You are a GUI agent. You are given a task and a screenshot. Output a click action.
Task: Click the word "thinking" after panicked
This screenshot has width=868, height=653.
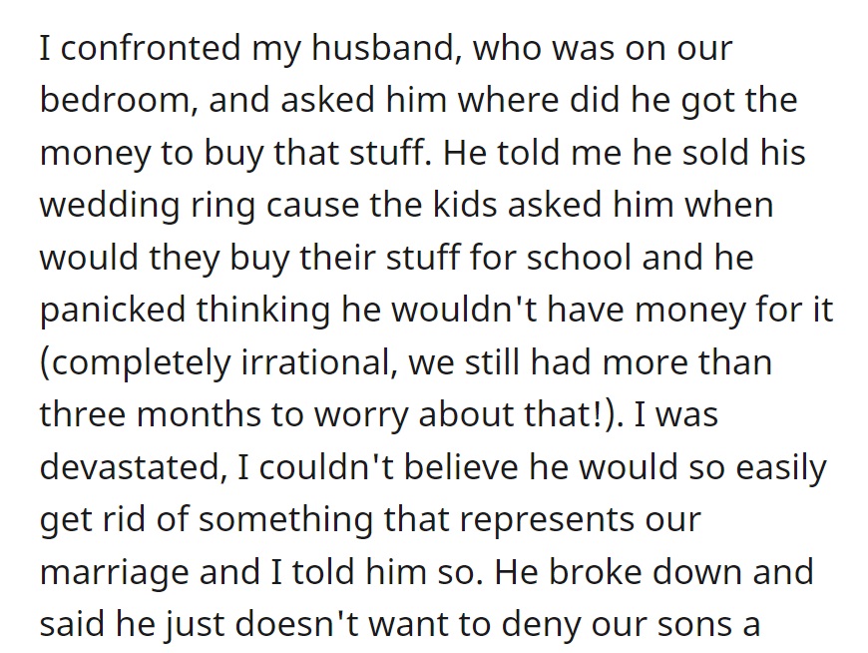(263, 310)
